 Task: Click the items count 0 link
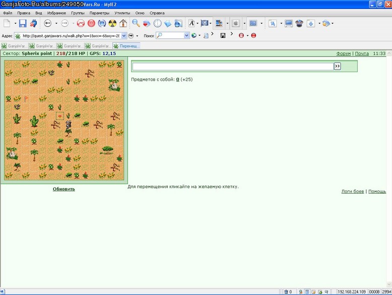[177, 79]
